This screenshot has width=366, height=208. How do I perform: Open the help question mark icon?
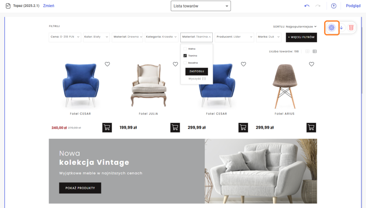pos(333,6)
